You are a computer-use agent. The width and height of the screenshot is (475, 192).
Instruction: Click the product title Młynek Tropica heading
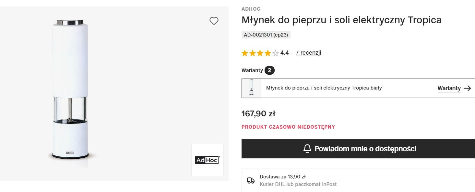(x=341, y=20)
